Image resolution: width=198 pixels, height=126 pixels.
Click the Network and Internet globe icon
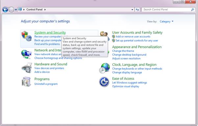click(26, 54)
